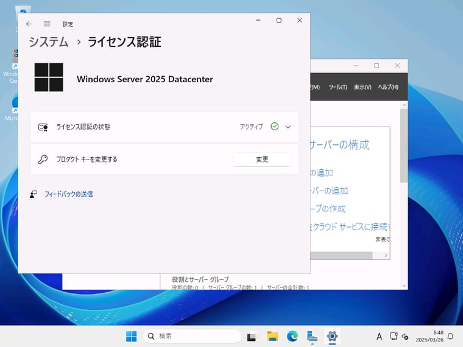Click the vertical scrollbar up arrow in Server Manager
Screen dimensions: 463x347
[405, 105]
